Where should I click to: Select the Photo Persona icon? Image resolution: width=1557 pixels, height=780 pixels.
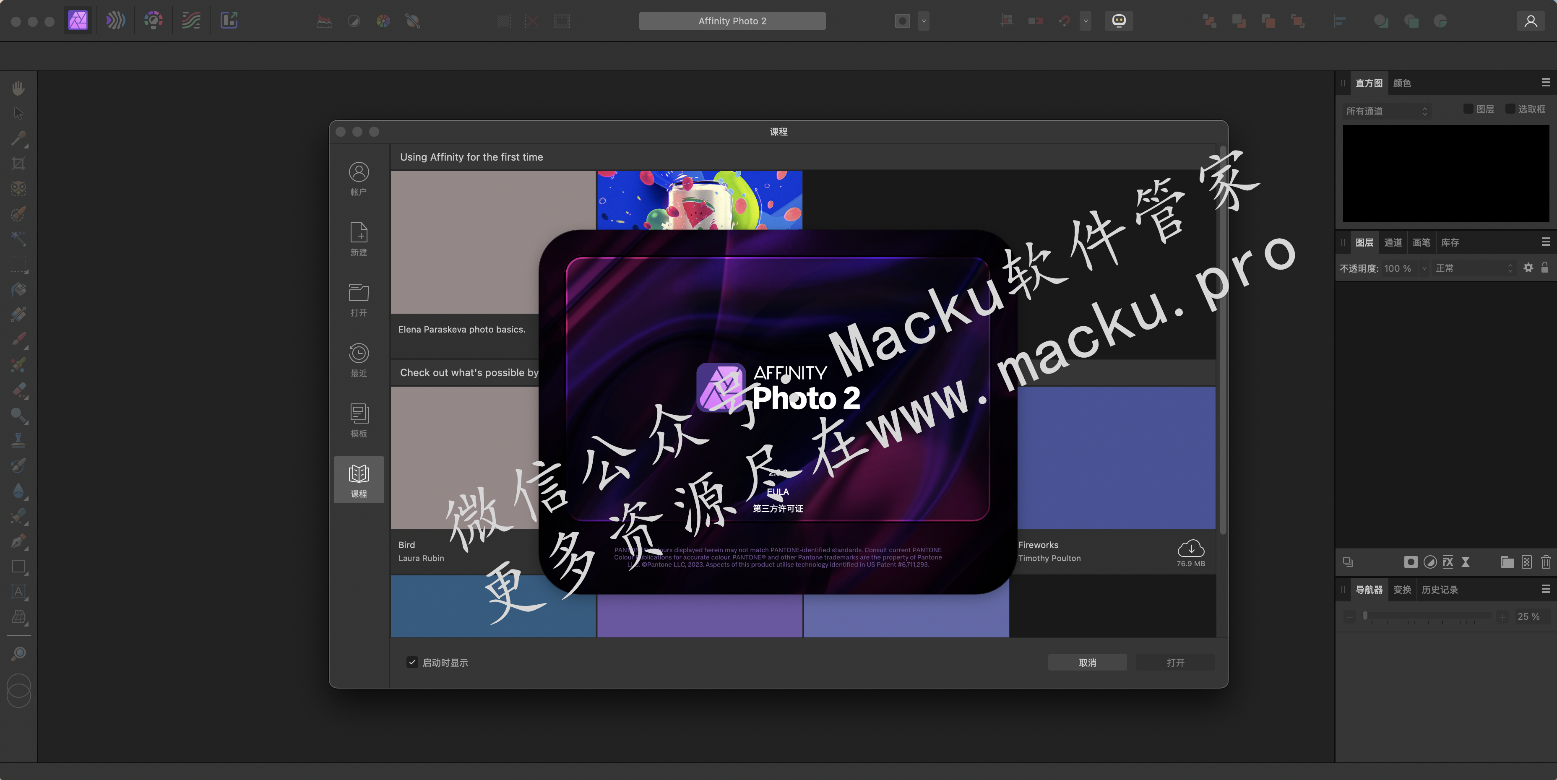pyautogui.click(x=78, y=21)
